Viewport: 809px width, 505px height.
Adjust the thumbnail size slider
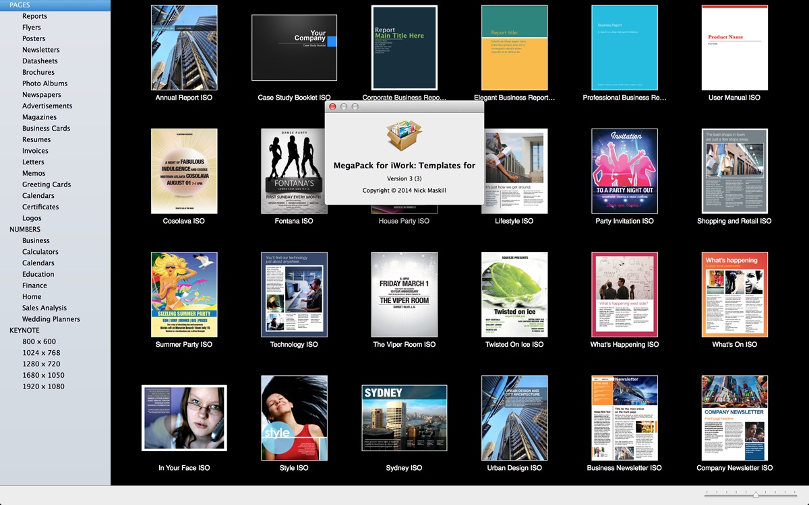[x=756, y=494]
